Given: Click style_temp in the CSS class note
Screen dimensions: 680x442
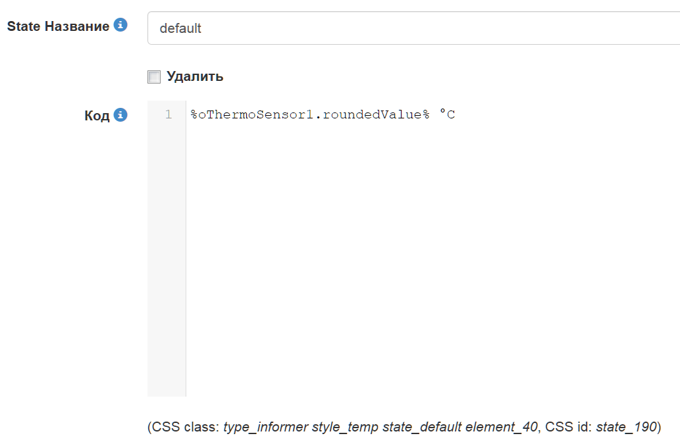Looking at the screenshot, I should (x=346, y=427).
